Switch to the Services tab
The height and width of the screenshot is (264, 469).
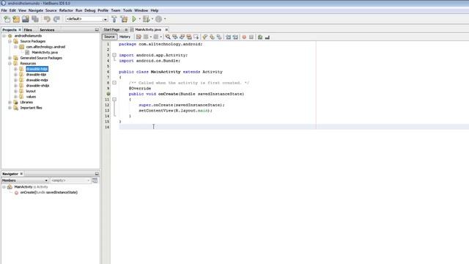click(47, 30)
